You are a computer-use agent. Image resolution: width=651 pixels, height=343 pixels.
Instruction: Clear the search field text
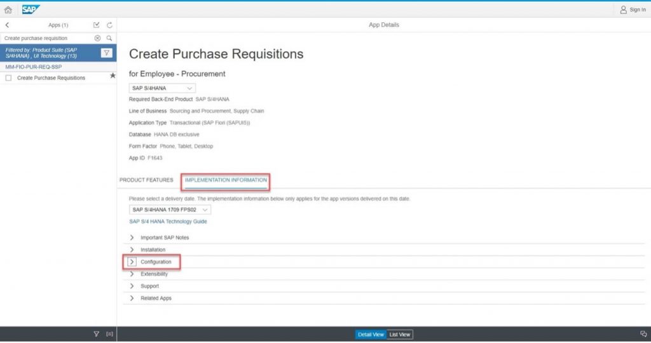(97, 38)
